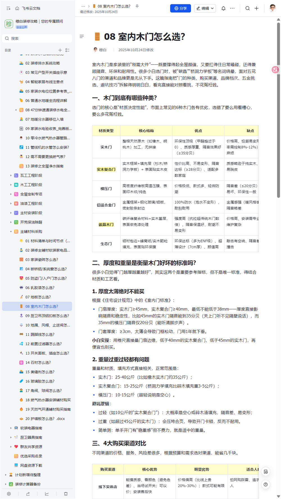The height and width of the screenshot is (499, 281).
Task: Open 优选采购名录 page
Action: pyautogui.click(x=37, y=456)
